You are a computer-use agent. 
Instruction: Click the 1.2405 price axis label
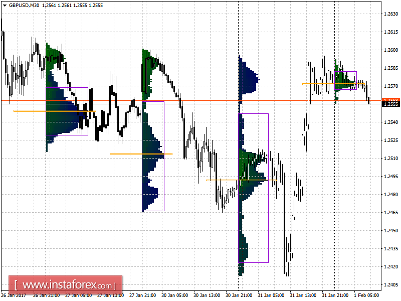click(x=391, y=284)
